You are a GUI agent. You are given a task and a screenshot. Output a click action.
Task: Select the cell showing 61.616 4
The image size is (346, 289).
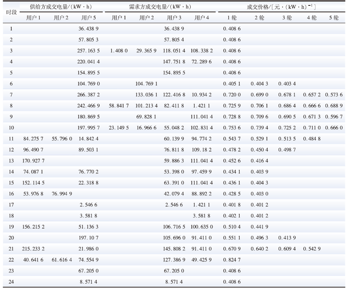point(62,259)
